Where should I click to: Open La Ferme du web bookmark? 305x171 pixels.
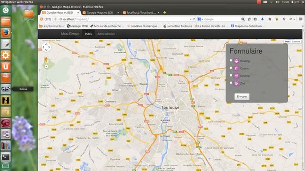(212, 26)
